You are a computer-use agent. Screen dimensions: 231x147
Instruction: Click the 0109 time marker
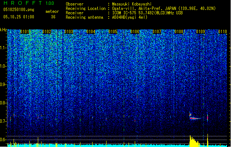(201, 32)
